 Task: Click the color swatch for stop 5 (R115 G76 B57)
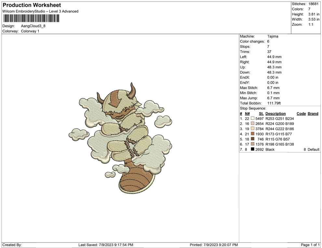[253, 139]
